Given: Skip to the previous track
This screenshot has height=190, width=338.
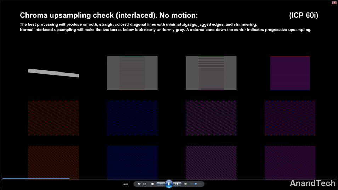Looking at the screenshot, I should pyautogui.click(x=161, y=184).
